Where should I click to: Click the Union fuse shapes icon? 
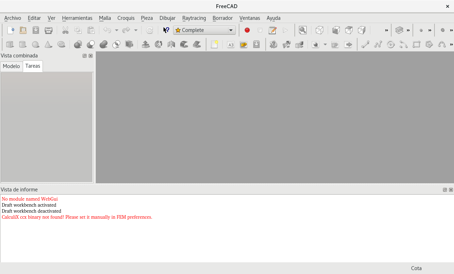[104, 44]
